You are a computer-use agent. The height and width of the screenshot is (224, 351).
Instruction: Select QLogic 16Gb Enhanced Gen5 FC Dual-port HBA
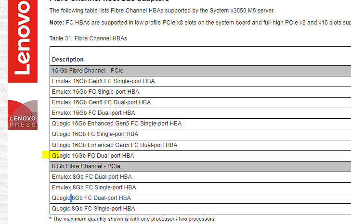click(114, 145)
